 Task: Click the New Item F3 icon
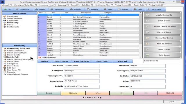[x=5, y=70]
